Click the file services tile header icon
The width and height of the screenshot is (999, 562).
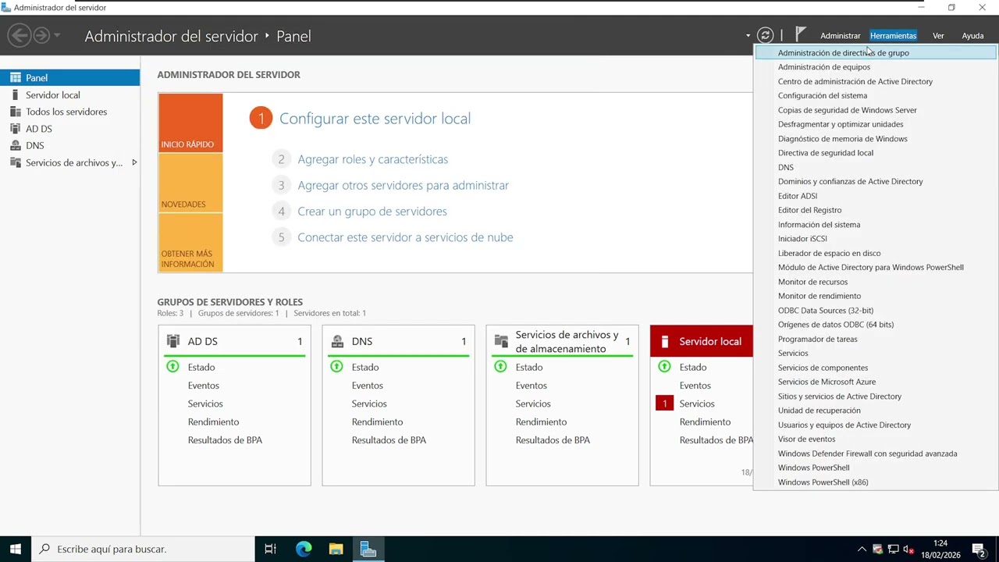coord(501,341)
